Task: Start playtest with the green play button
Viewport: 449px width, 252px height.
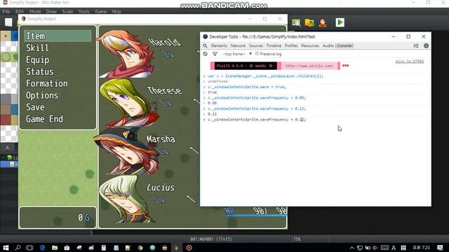Action: point(340,22)
